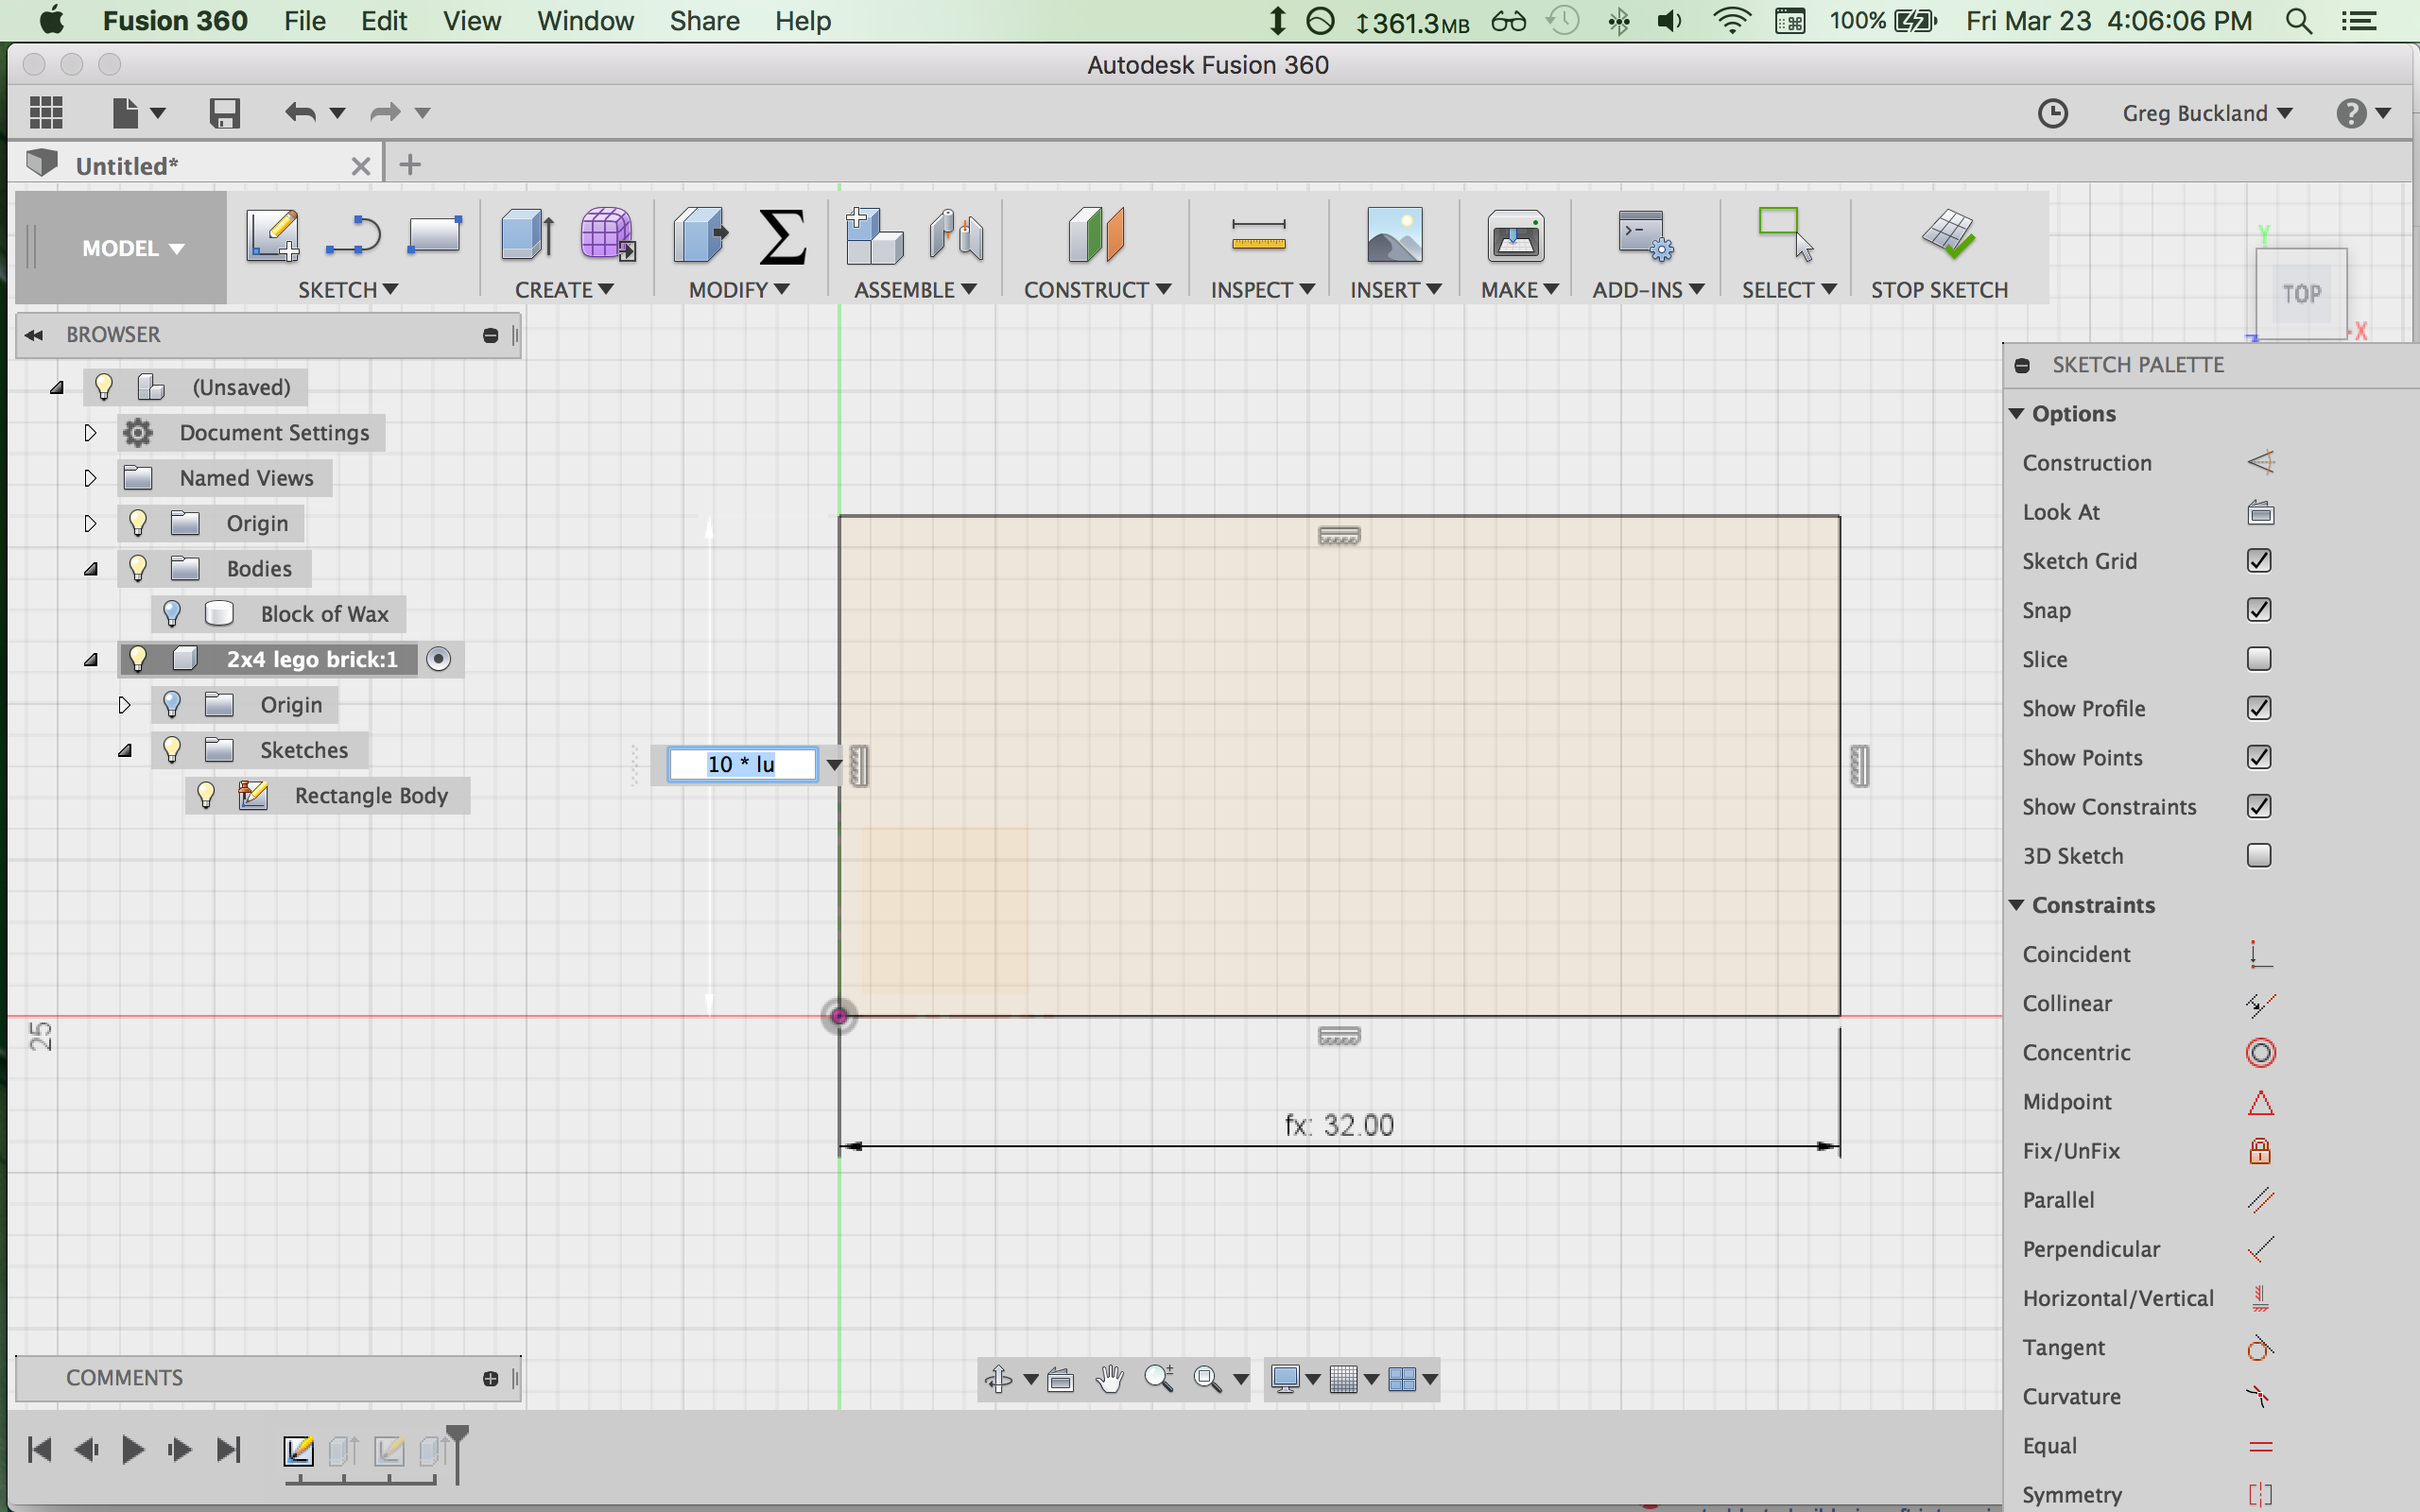Expand Document Settings tree node
Screen dimensions: 2420x1512
90,433
